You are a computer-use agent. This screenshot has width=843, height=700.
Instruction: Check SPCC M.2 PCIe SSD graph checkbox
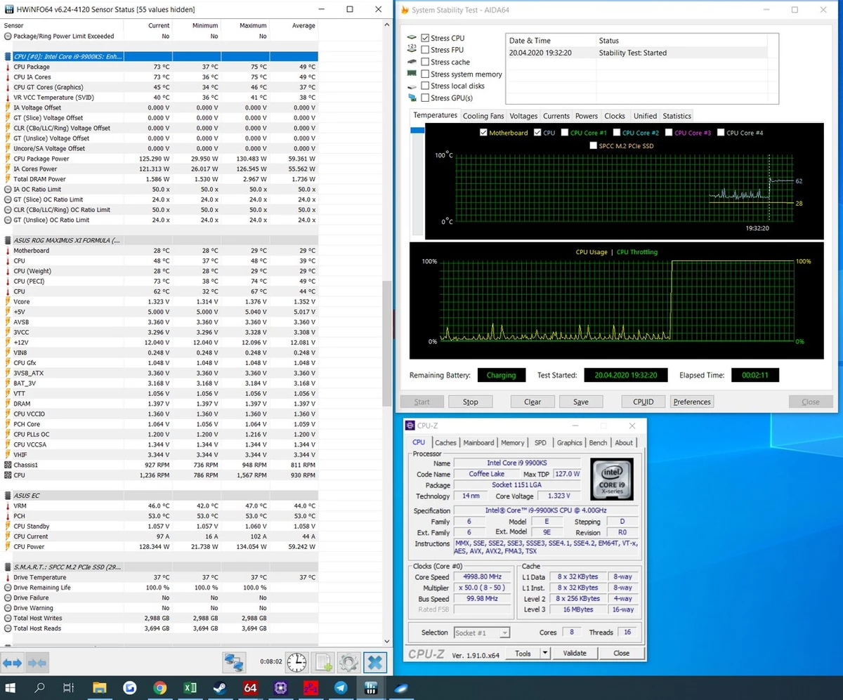(593, 145)
